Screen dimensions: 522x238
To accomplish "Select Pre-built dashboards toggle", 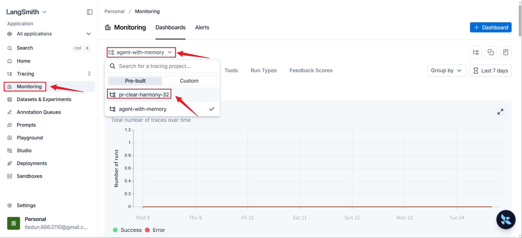I will 135,81.
